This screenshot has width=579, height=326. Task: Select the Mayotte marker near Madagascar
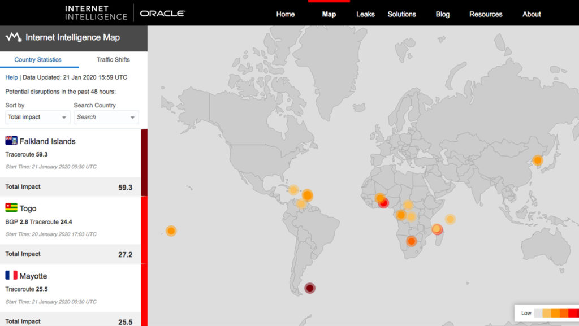pyautogui.click(x=437, y=229)
